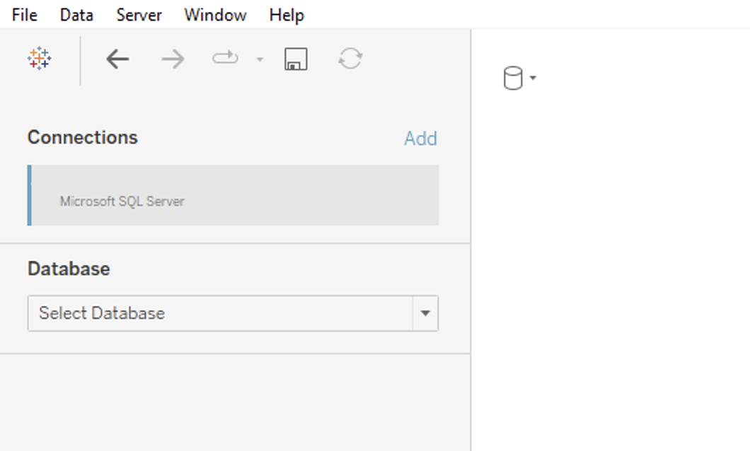Viewport: 750px width, 451px height.
Task: Click the back arrow in toolbar
Action: pyautogui.click(x=117, y=59)
